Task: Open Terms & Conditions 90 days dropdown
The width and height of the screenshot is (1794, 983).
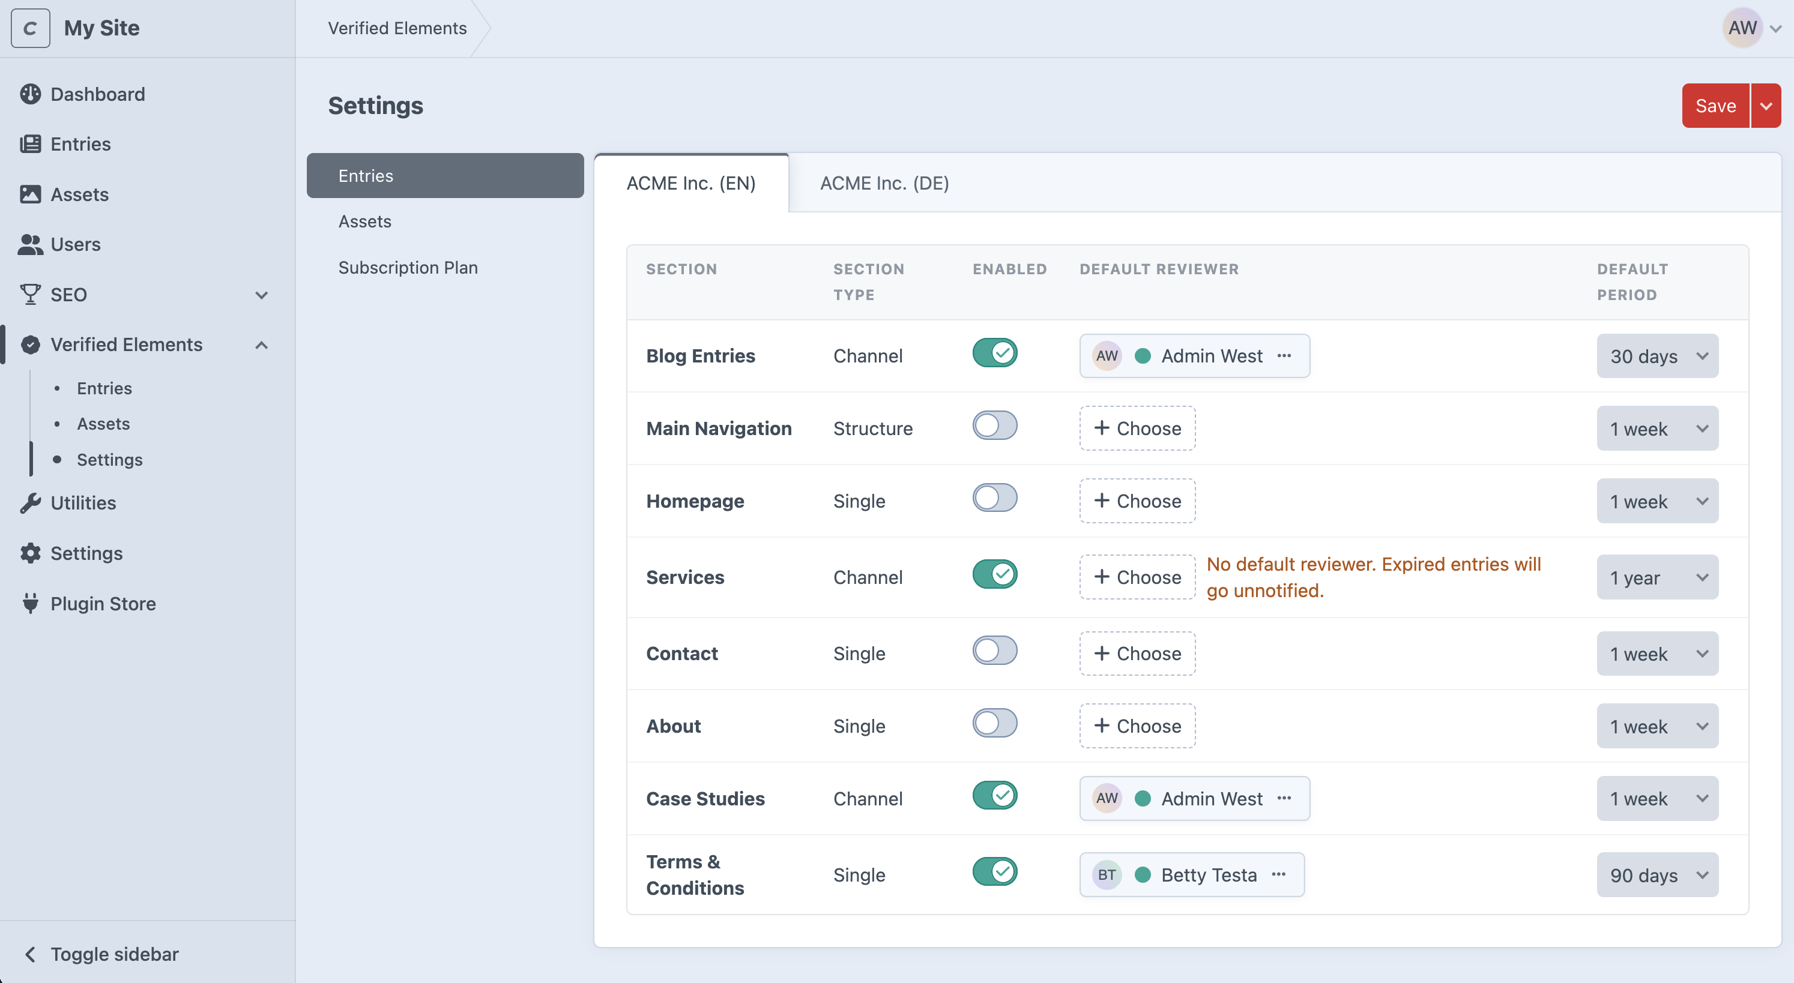Action: click(1658, 874)
